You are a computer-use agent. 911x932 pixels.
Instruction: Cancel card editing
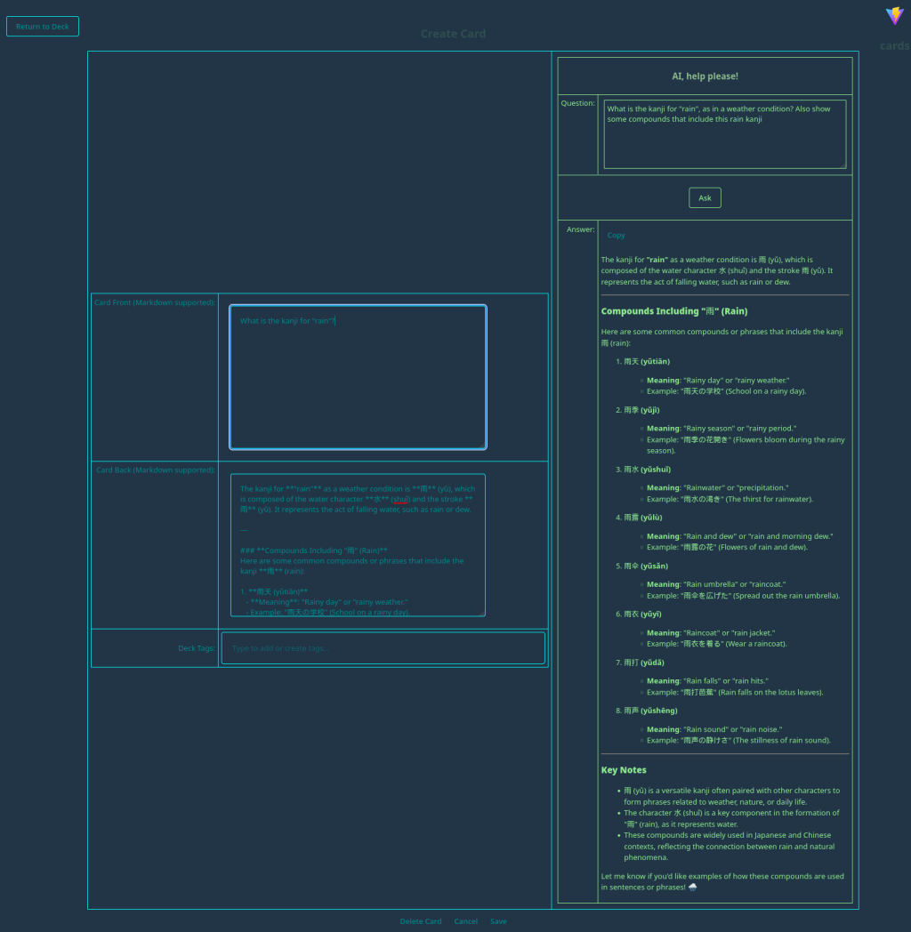pyautogui.click(x=465, y=921)
